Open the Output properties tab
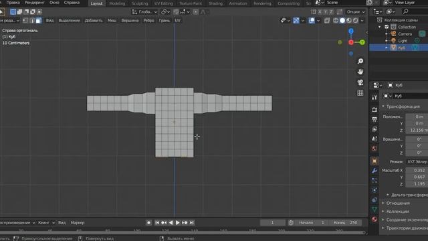This screenshot has width=428, height=241. pyautogui.click(x=374, y=119)
